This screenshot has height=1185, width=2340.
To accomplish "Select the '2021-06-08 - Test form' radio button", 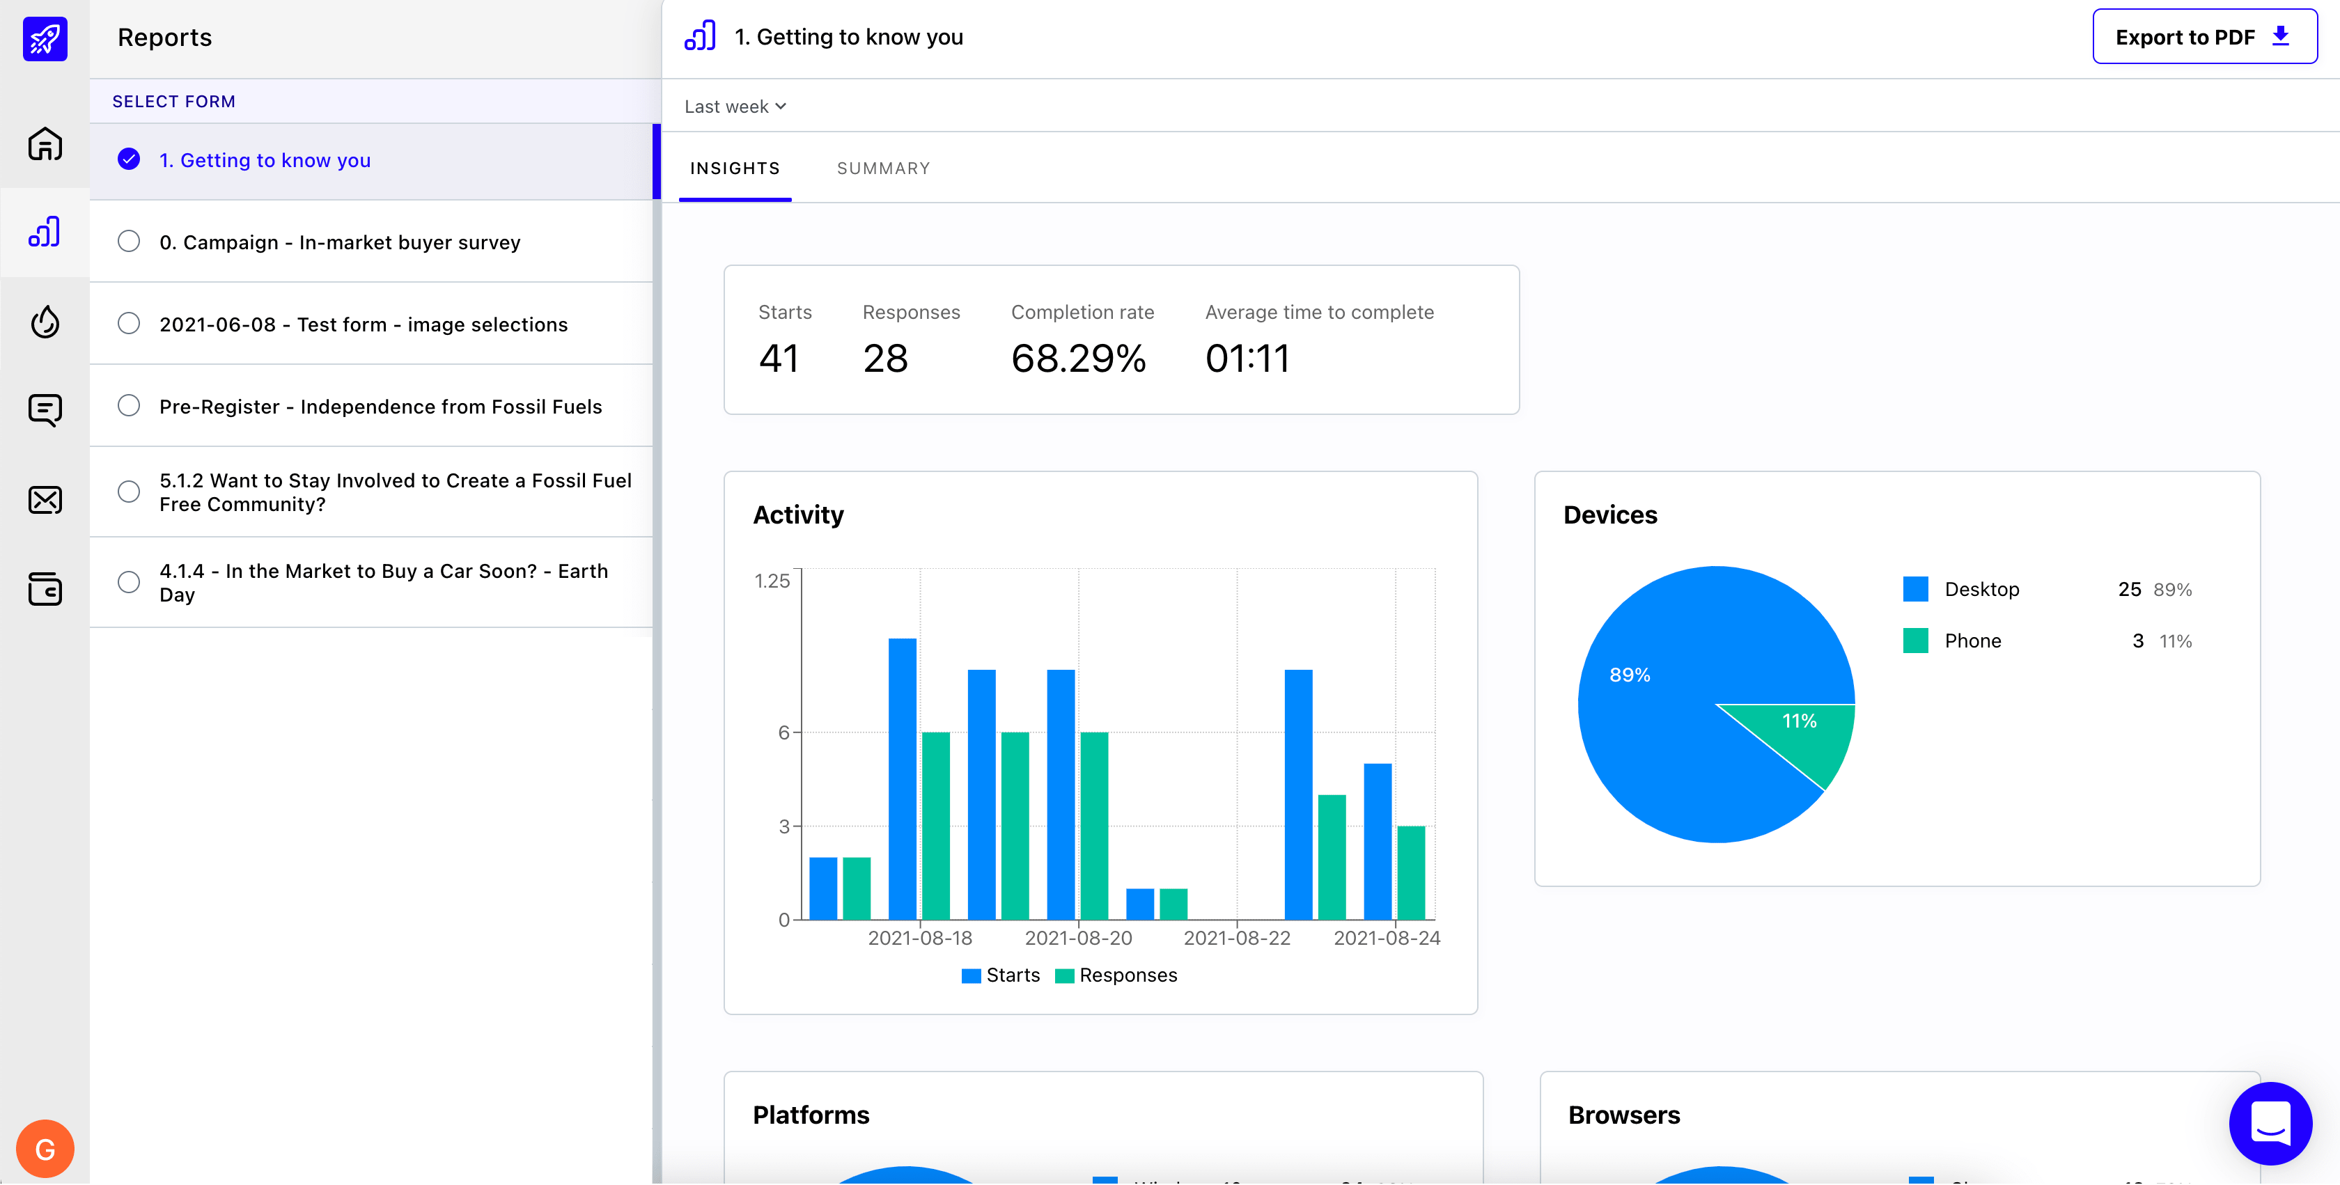I will (128, 323).
